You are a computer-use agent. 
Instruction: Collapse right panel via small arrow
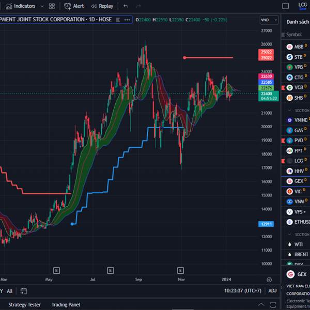click(282, 287)
